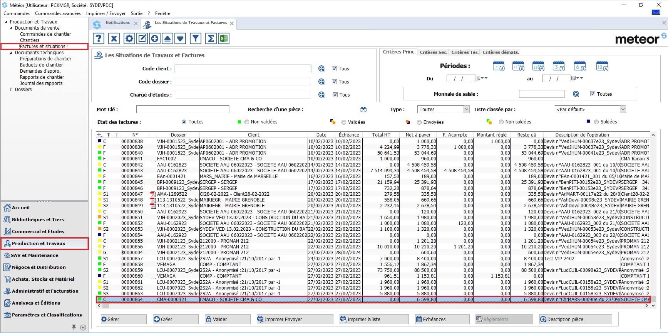The width and height of the screenshot is (668, 333).
Task: Click the lookup icon next to Code dossier
Action: pos(321,82)
